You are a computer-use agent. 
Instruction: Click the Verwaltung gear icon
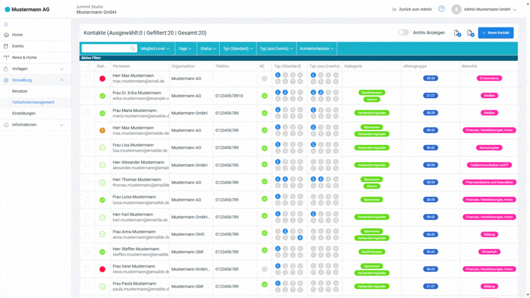coord(6,80)
